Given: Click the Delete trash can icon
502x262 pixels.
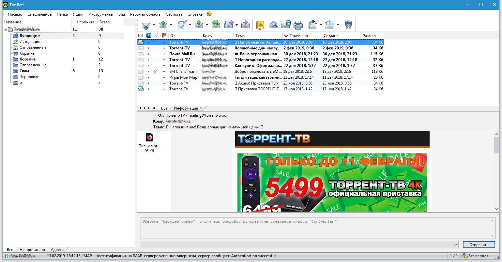Looking at the screenshot, I should [x=348, y=25].
